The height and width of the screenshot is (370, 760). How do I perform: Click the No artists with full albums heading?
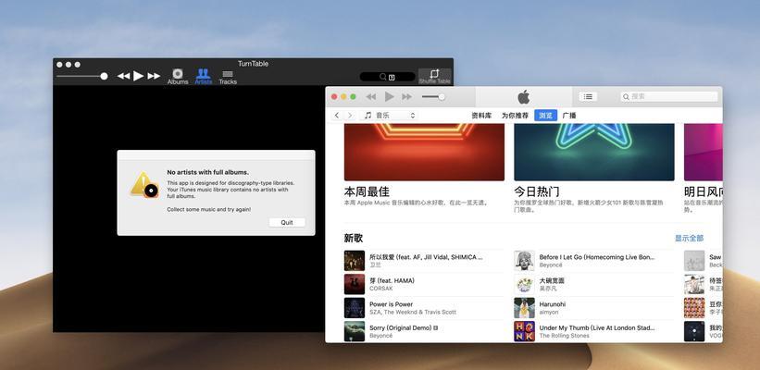pyautogui.click(x=208, y=172)
